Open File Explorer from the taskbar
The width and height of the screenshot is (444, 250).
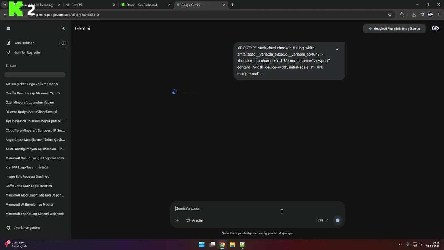point(232,244)
